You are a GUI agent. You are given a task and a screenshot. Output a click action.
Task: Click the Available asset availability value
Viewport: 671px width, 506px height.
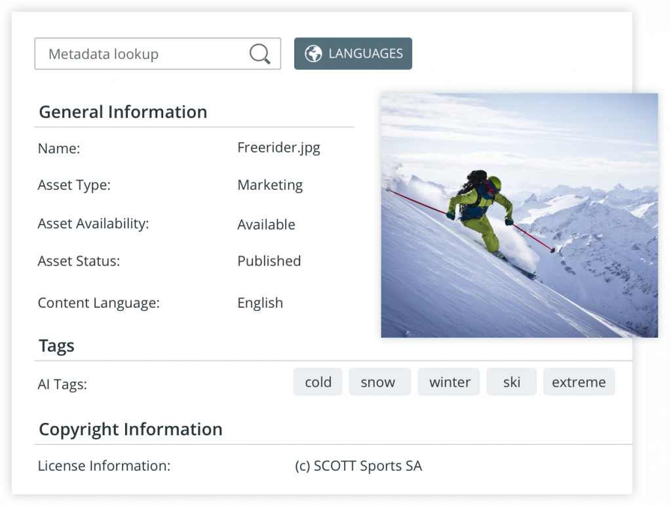(266, 225)
